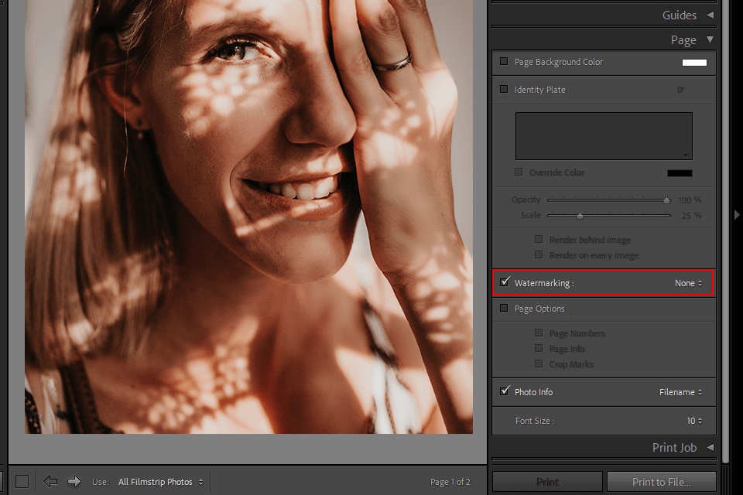
Task: Click the show first page square icon
Action: point(22,482)
